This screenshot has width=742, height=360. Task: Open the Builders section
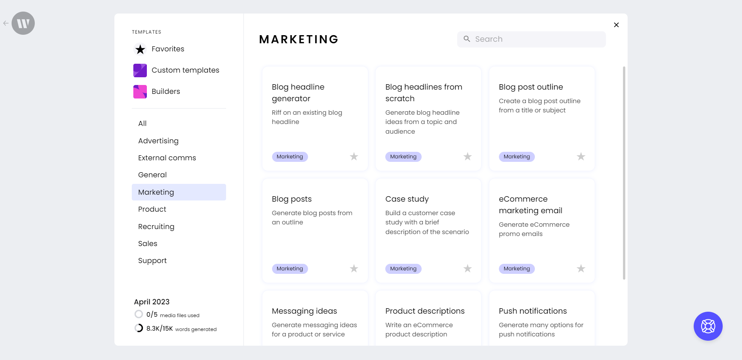click(166, 92)
